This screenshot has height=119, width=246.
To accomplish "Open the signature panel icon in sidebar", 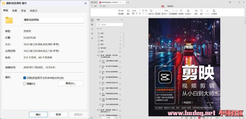I will 92,38.
